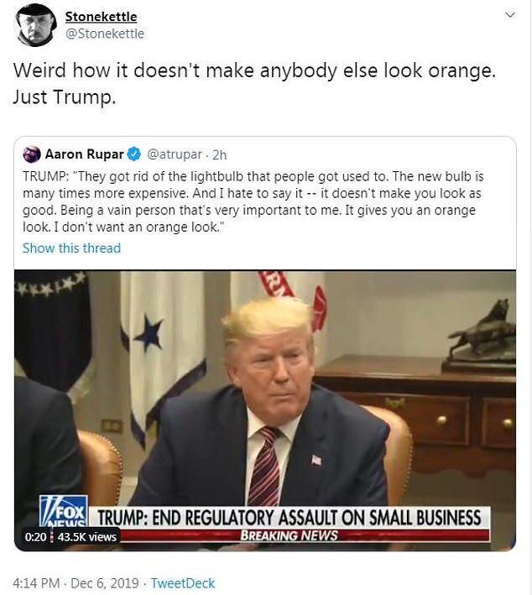Click the headline chyron on the video

click(x=289, y=518)
